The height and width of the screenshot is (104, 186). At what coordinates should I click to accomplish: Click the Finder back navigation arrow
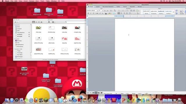pyautogui.click(x=15, y=22)
